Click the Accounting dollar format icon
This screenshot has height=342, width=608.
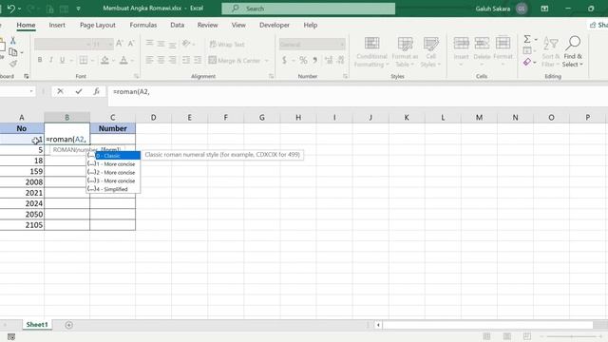pos(285,60)
